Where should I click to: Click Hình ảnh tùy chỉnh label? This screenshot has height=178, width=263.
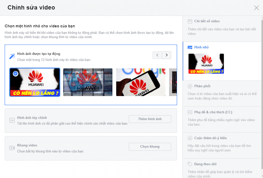click(x=32, y=118)
